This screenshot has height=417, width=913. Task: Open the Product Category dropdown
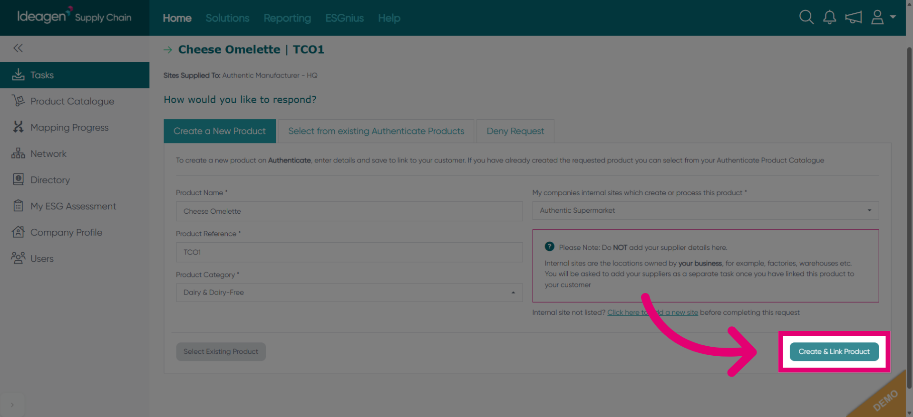(x=349, y=293)
